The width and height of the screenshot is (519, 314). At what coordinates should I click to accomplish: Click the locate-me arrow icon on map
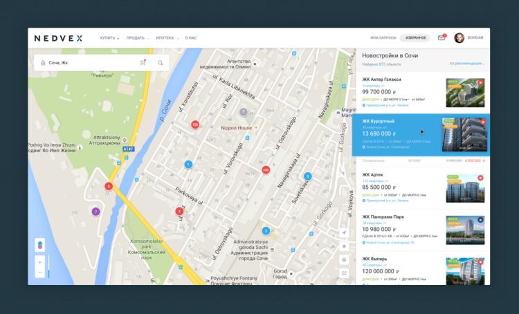click(344, 233)
